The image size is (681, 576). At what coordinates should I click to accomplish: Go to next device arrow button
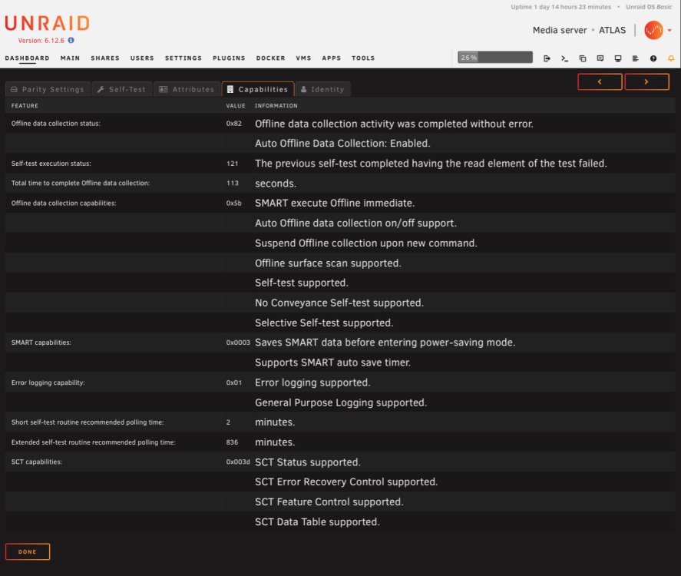[x=646, y=81]
